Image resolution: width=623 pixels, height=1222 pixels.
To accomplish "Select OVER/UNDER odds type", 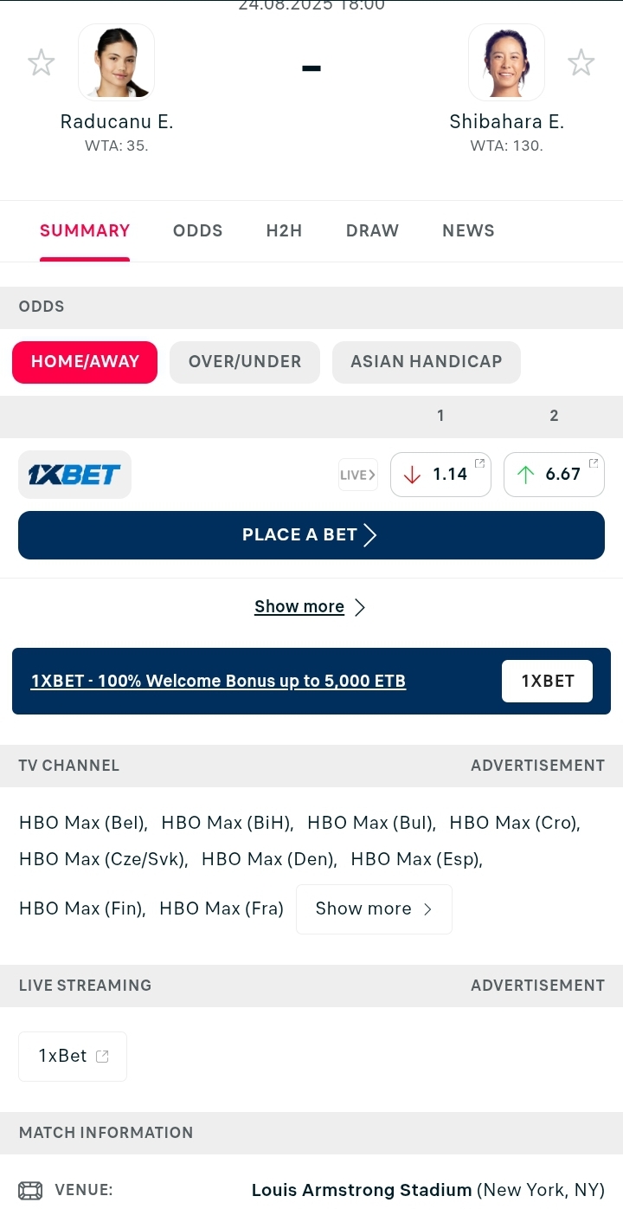I will pos(245,362).
